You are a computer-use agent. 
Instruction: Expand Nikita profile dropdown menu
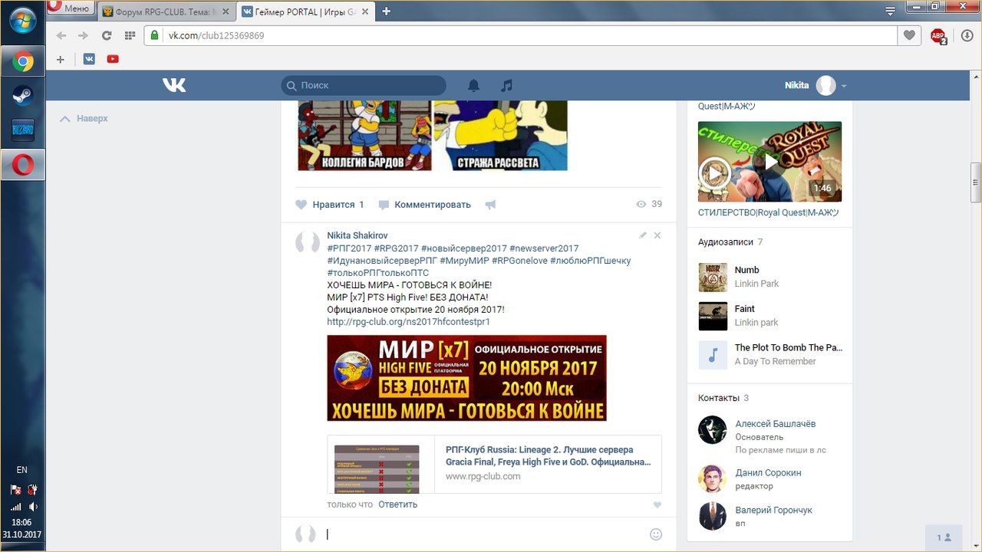point(844,86)
